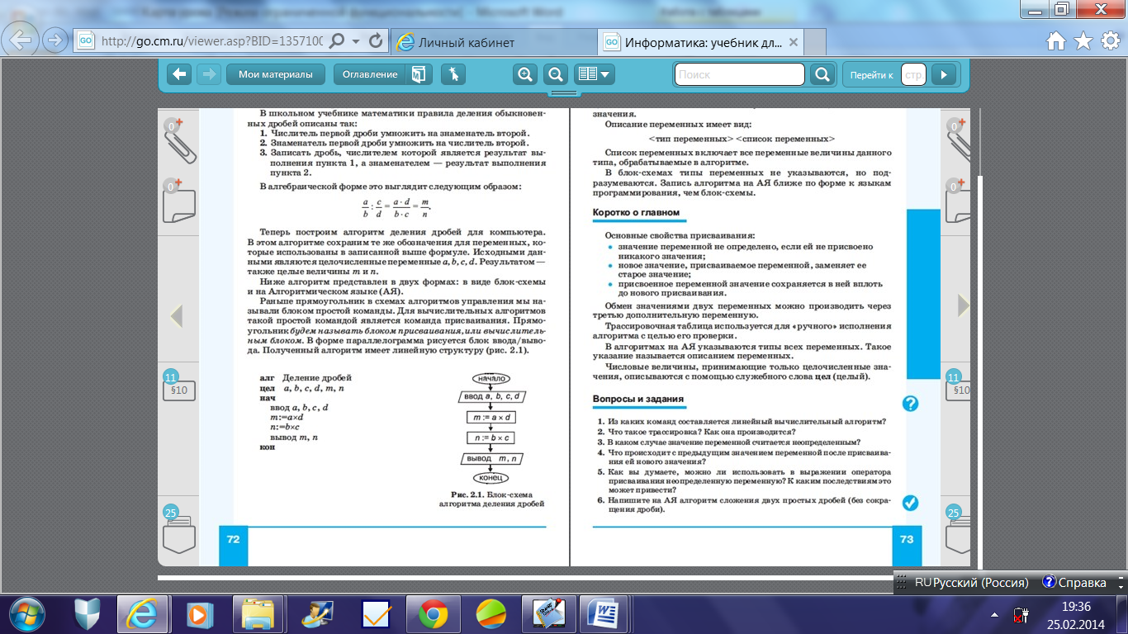The image size is (1128, 634).
Task: Refresh the page in Internet Explorer
Action: tap(376, 41)
